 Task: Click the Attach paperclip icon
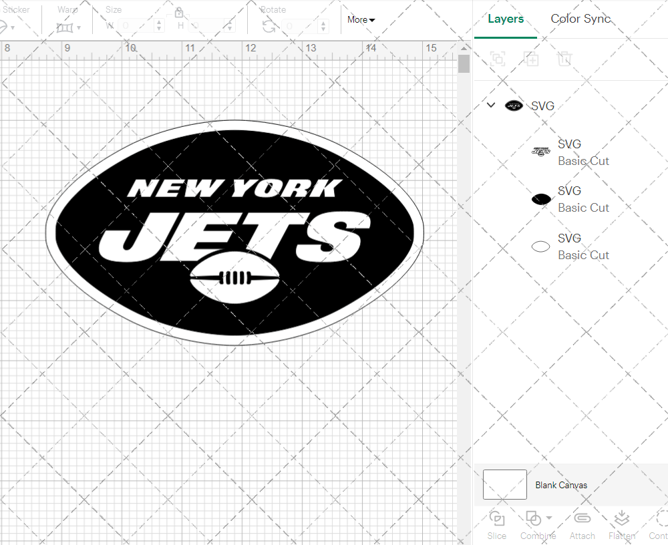point(582,519)
